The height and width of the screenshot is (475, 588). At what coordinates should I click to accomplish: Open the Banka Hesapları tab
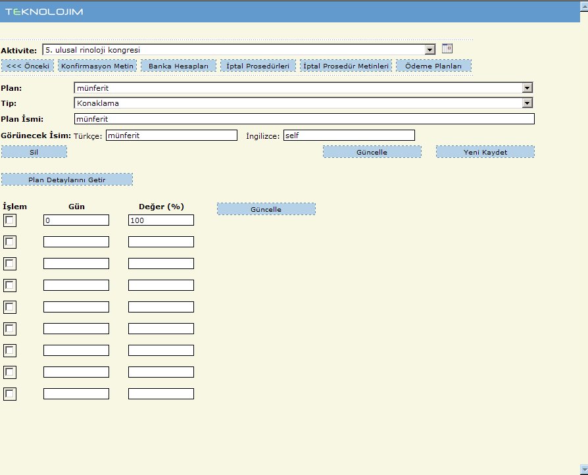coord(178,66)
